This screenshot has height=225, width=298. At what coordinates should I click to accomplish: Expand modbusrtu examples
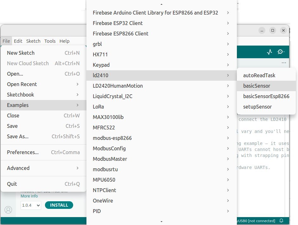click(162, 169)
